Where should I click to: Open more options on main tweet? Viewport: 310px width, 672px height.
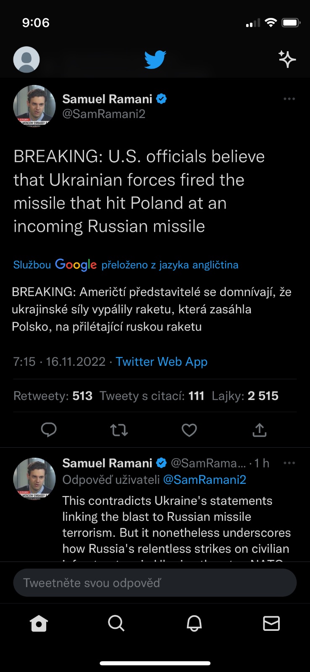(289, 99)
